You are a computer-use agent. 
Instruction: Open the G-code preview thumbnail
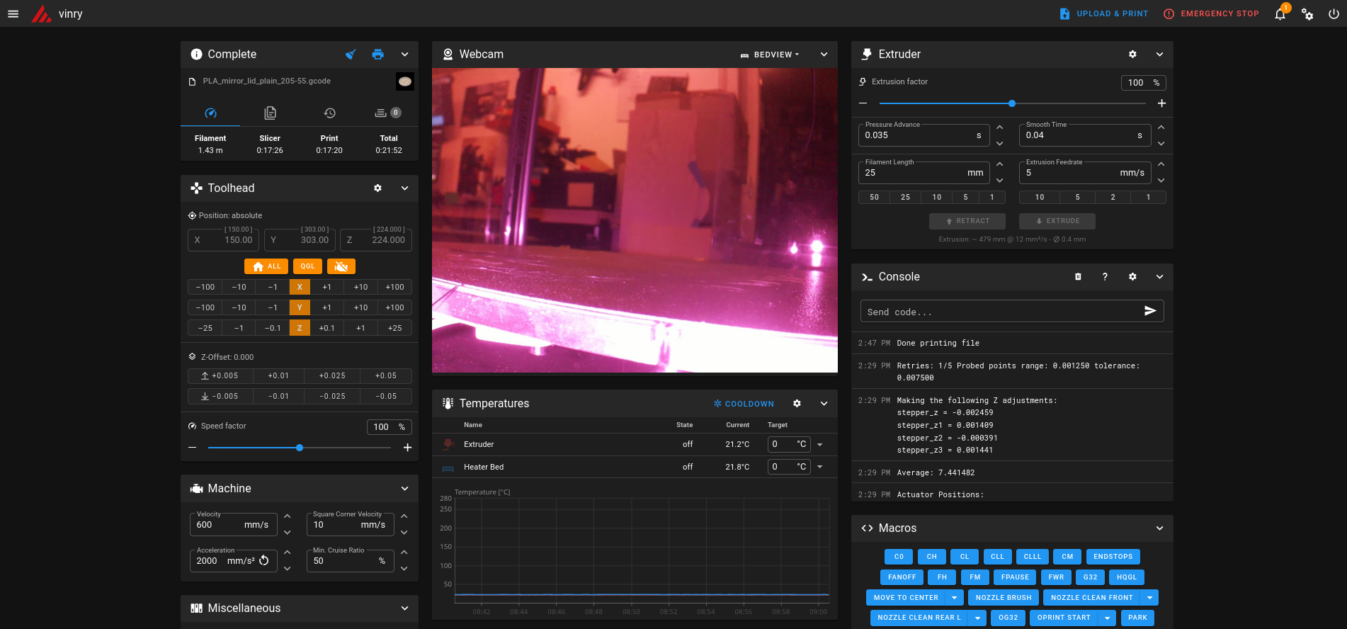click(x=405, y=81)
